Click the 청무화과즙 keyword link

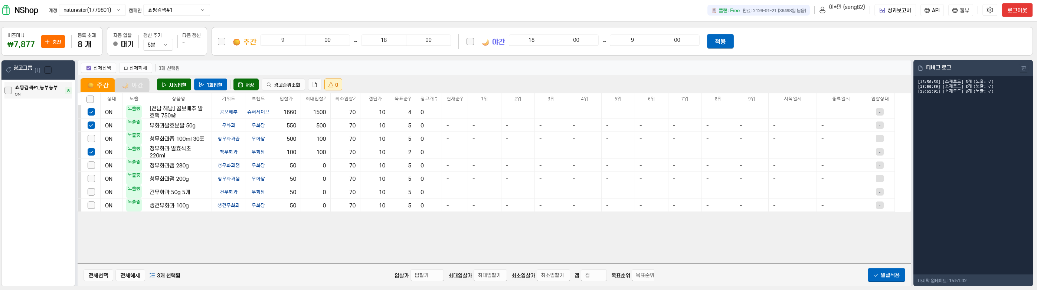pos(228,139)
